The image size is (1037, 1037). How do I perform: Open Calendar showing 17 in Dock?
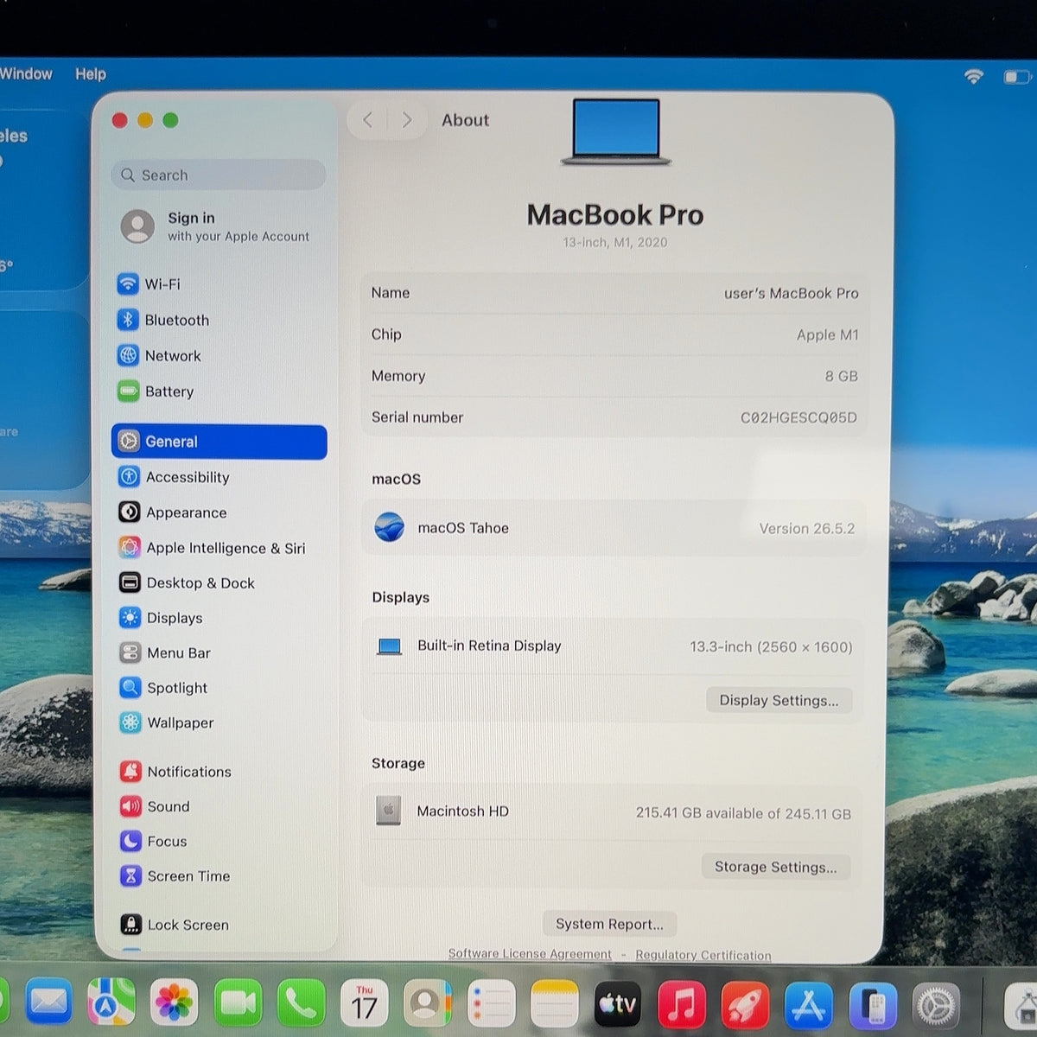coord(365,1002)
